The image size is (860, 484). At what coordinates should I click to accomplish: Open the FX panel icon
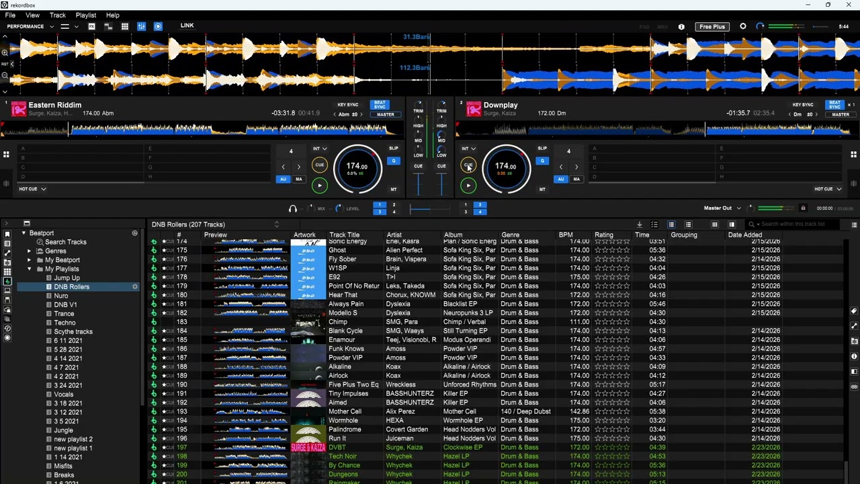(x=91, y=26)
